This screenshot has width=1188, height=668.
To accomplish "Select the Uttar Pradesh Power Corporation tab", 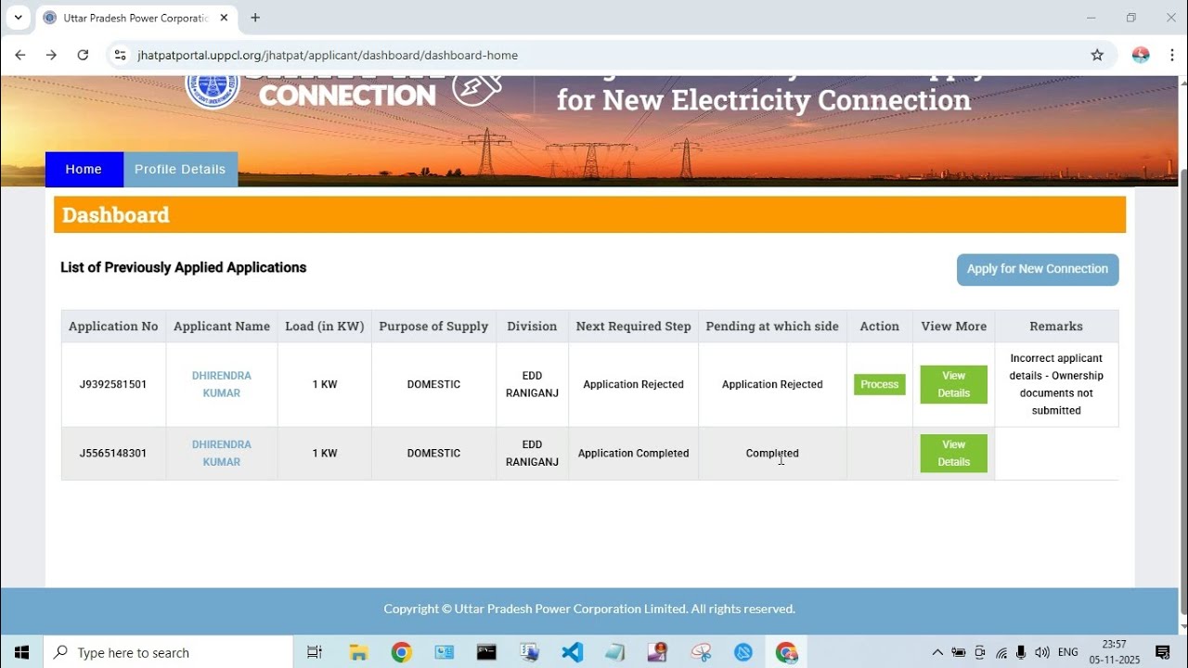I will pyautogui.click(x=135, y=18).
